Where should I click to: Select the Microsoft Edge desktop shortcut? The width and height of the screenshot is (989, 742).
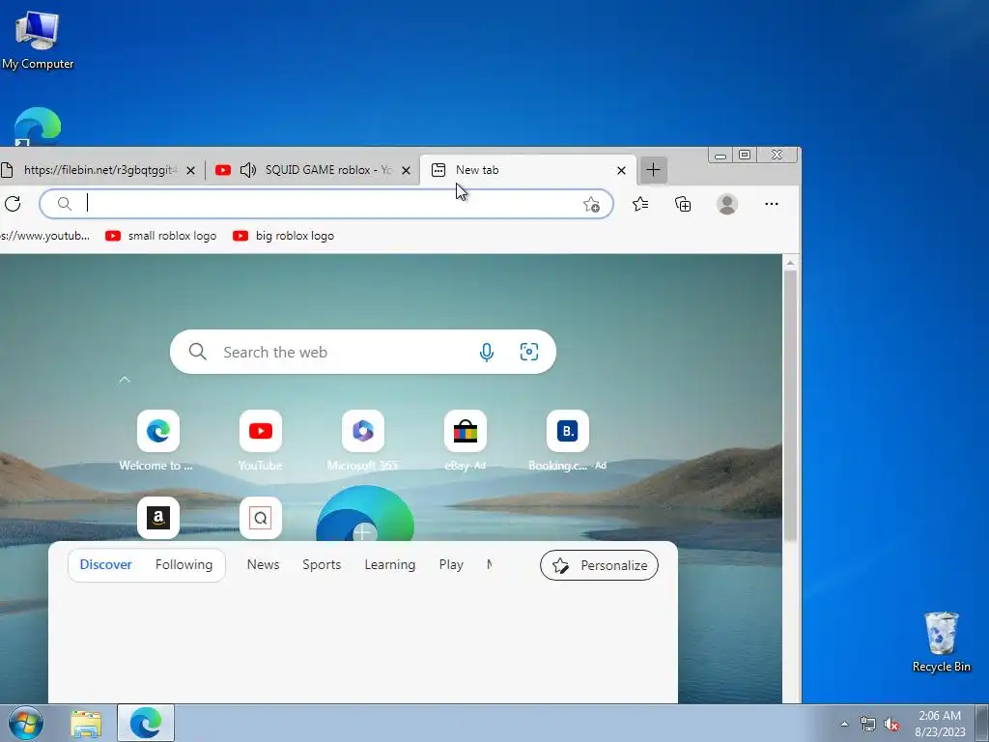[38, 127]
